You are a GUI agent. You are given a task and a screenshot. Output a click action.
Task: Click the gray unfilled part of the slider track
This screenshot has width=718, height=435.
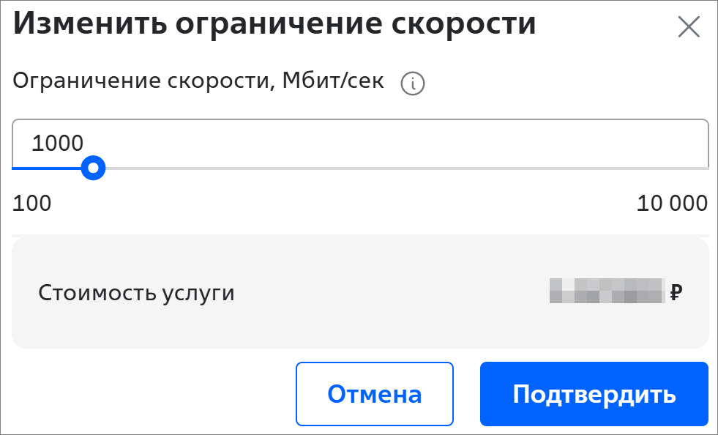coord(403,168)
